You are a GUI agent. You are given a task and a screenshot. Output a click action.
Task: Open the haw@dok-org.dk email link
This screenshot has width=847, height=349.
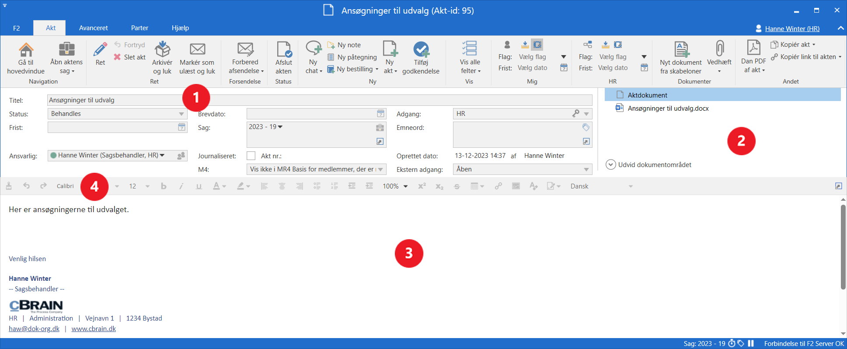click(34, 329)
